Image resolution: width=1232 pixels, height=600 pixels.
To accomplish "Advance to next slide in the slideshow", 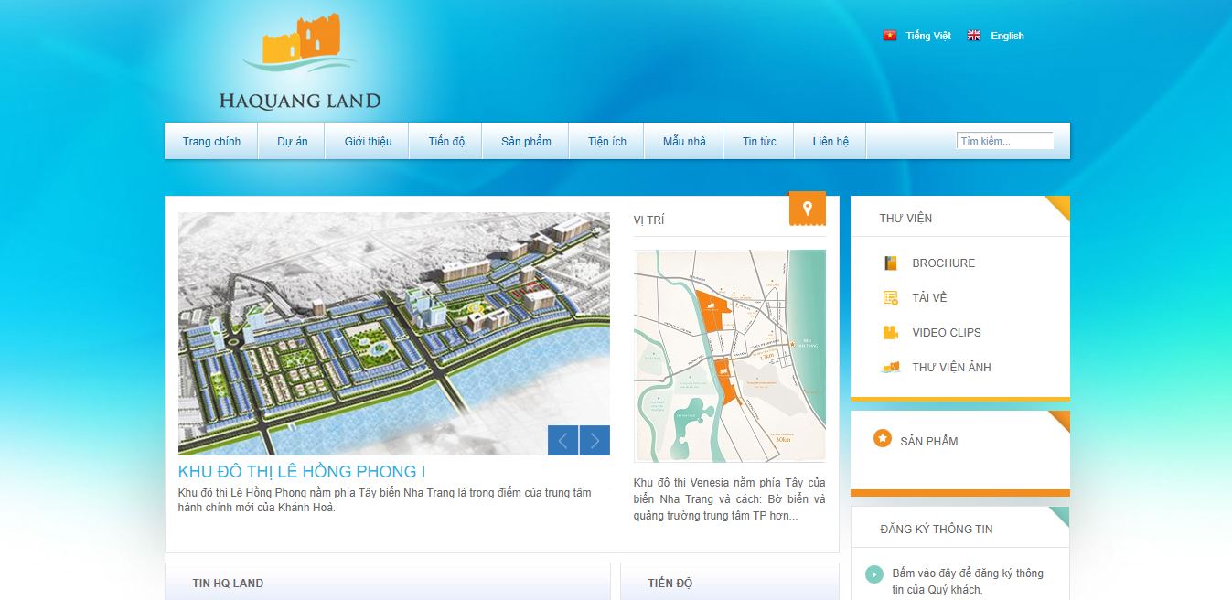I will (x=595, y=441).
